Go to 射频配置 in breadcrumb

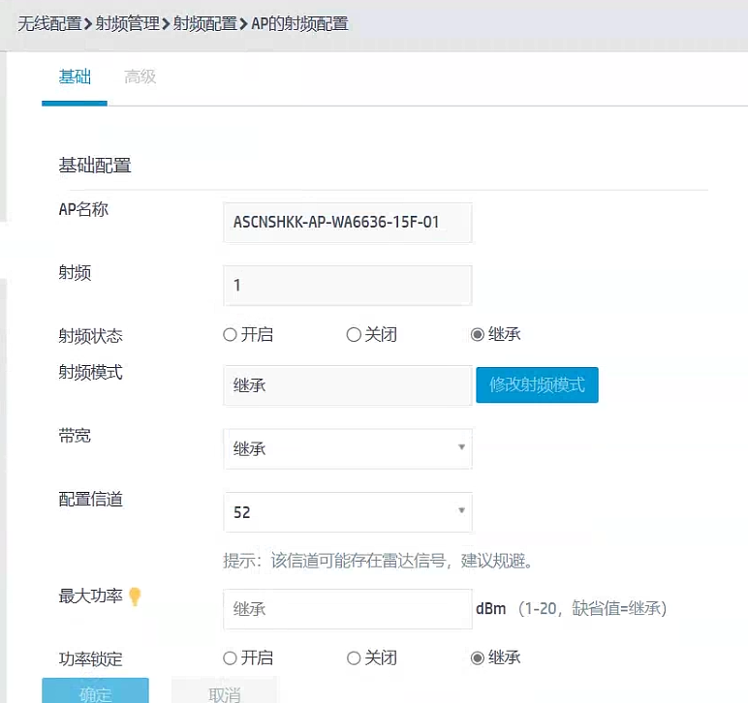point(204,23)
